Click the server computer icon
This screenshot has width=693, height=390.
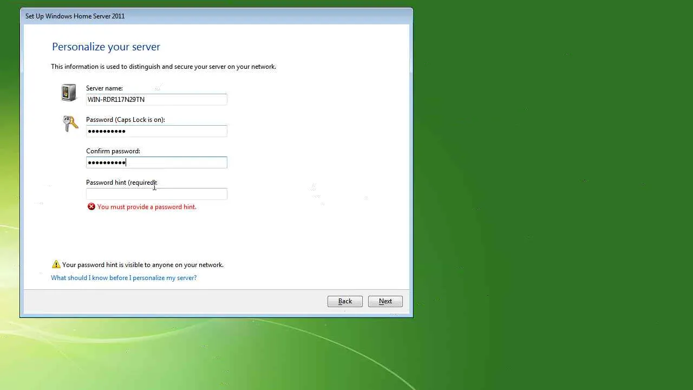(69, 93)
